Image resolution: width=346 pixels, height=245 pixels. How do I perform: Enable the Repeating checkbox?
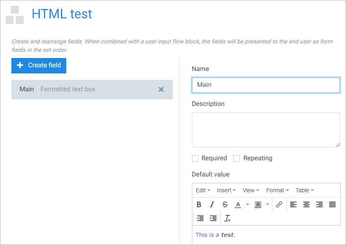tap(237, 159)
